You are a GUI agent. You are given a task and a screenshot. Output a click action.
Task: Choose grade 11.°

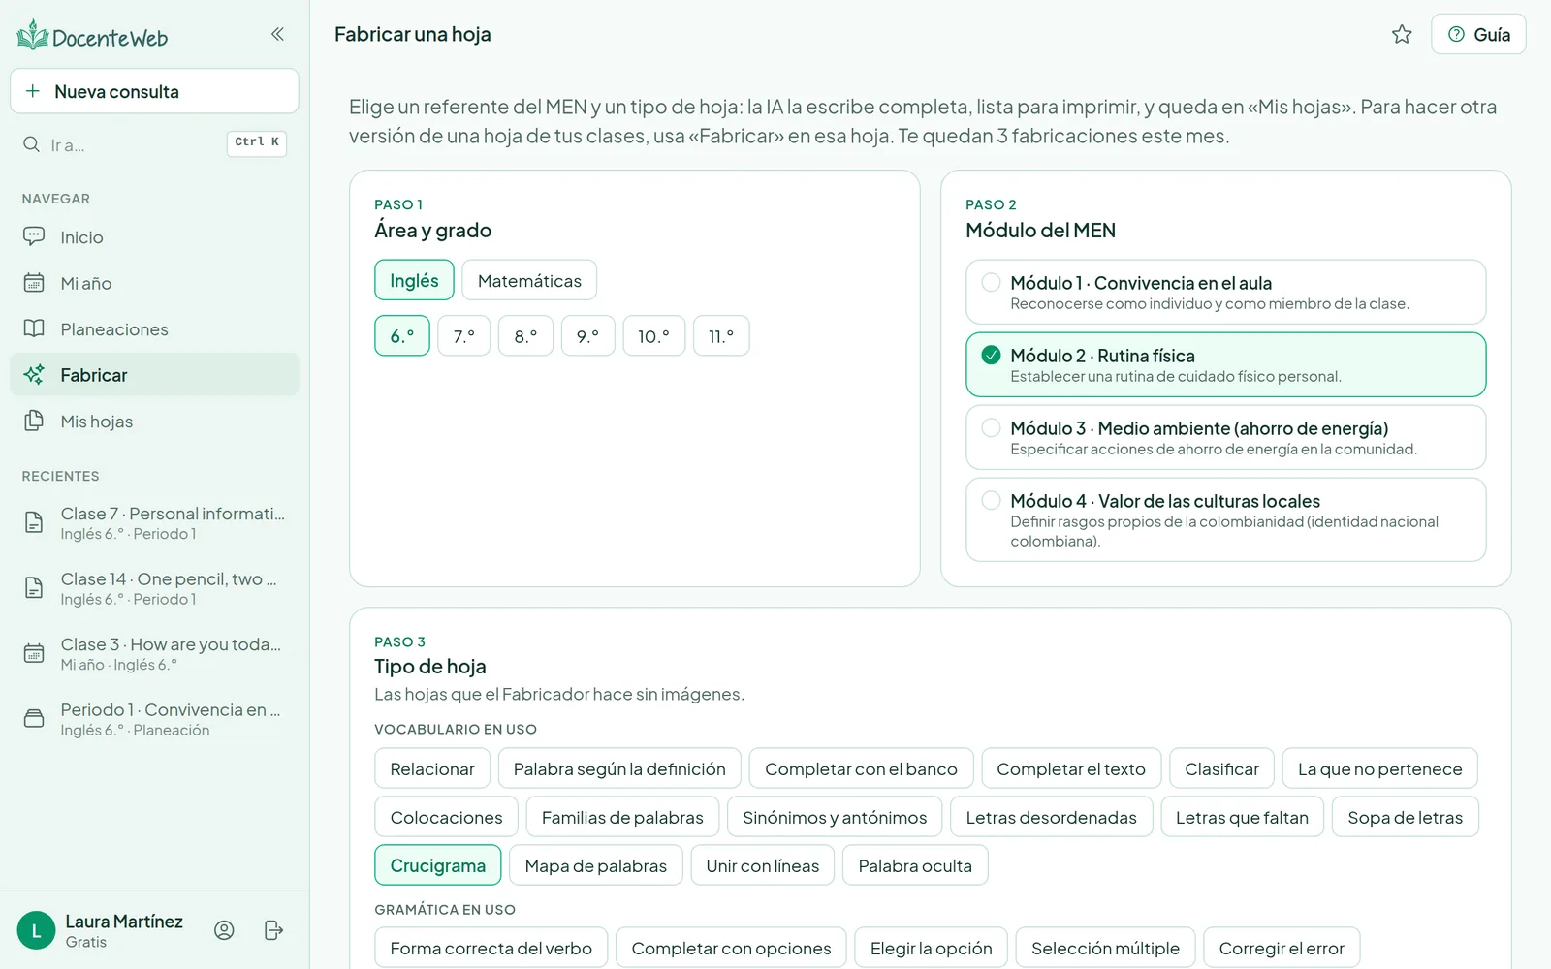click(721, 336)
